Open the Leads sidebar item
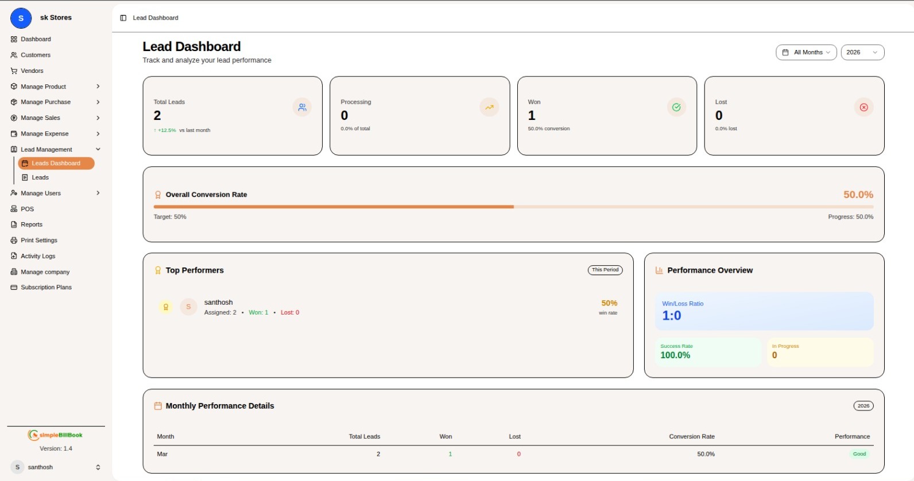The height and width of the screenshot is (481, 914). click(x=40, y=178)
